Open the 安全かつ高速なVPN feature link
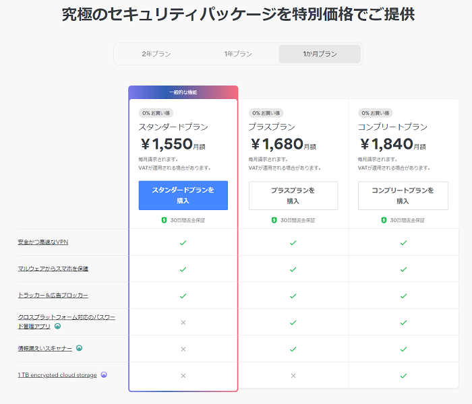This screenshot has width=472, height=404. point(43,242)
